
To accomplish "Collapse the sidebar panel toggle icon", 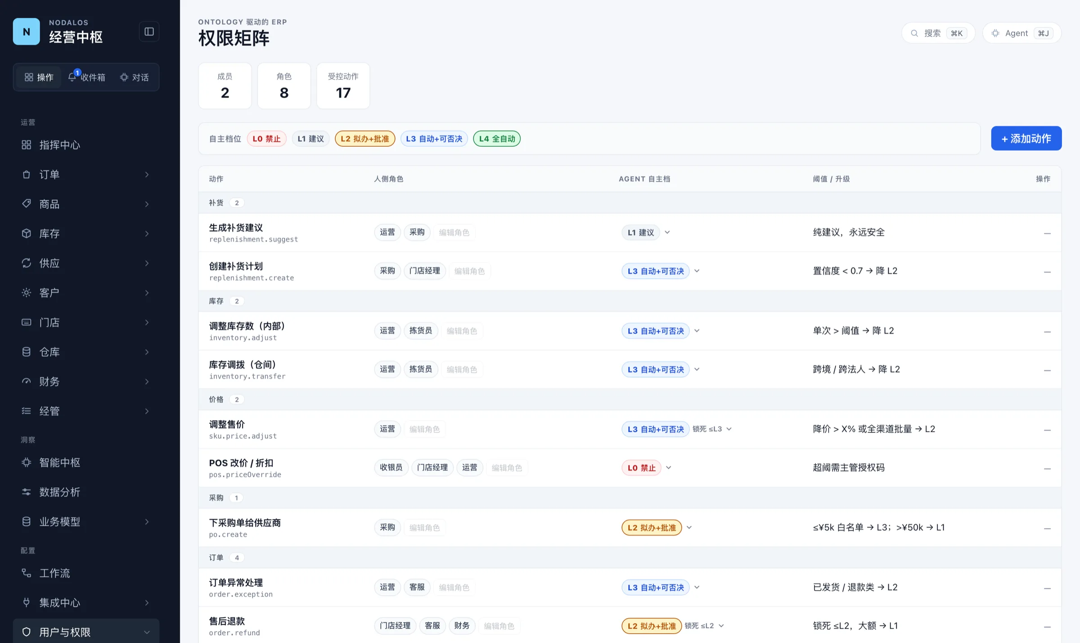I will coord(149,32).
